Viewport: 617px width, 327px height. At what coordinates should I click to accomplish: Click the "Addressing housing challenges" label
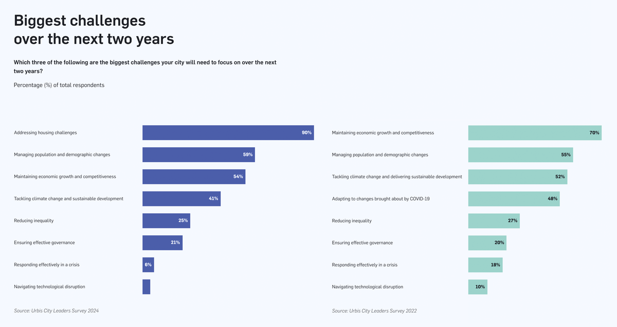[45, 133]
